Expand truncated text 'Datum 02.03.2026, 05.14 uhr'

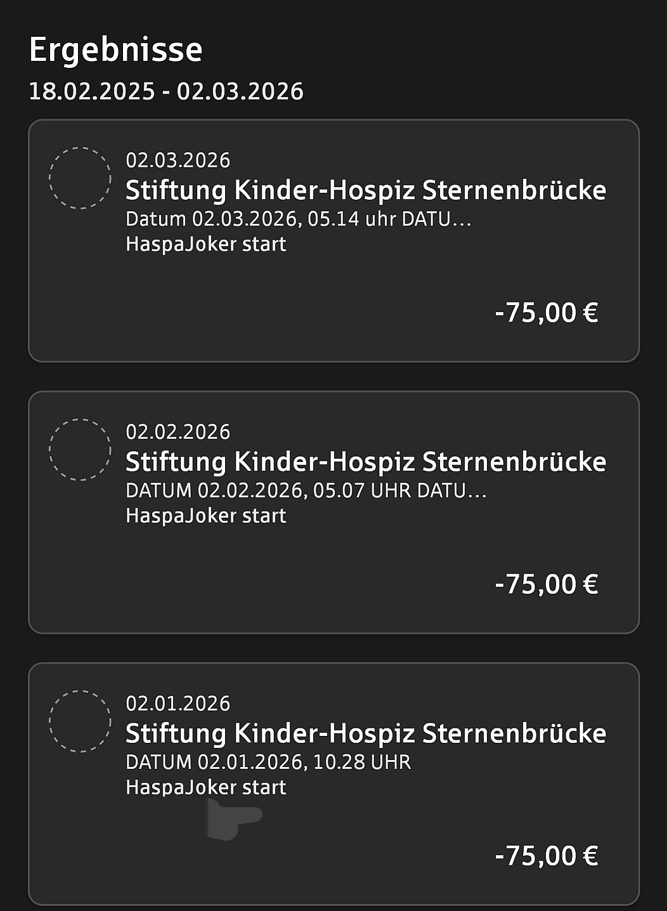[x=298, y=219]
